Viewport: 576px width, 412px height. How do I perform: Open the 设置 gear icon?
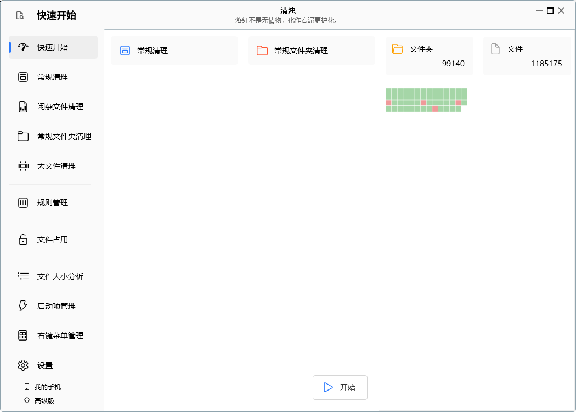click(x=22, y=365)
